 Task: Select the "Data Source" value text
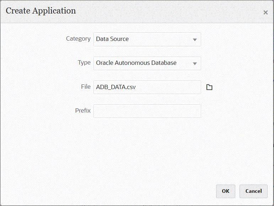(112, 39)
